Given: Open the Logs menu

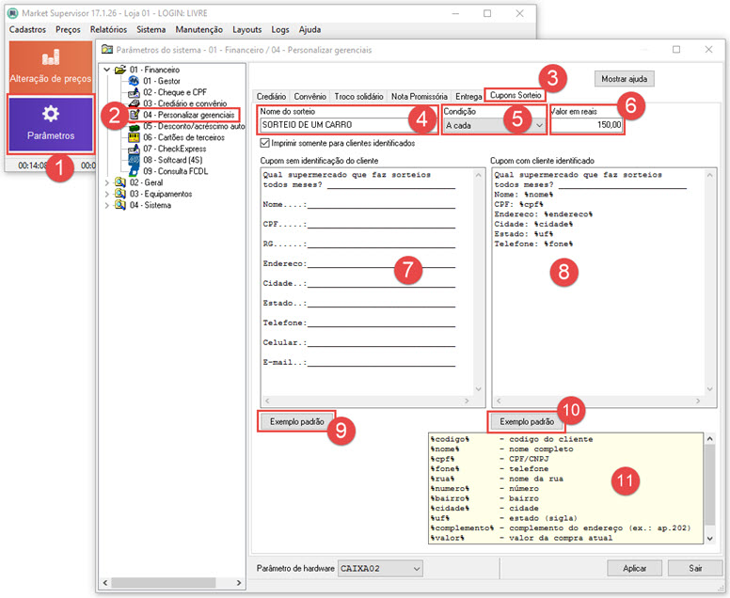Looking at the screenshot, I should (280, 29).
